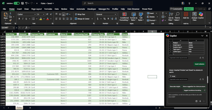This screenshot has height=110, width=212.
Task: Open Store ID column filter dropdown
Action: point(73,34)
